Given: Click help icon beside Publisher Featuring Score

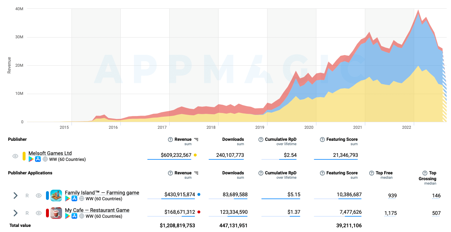Looking at the screenshot, I should [x=323, y=139].
